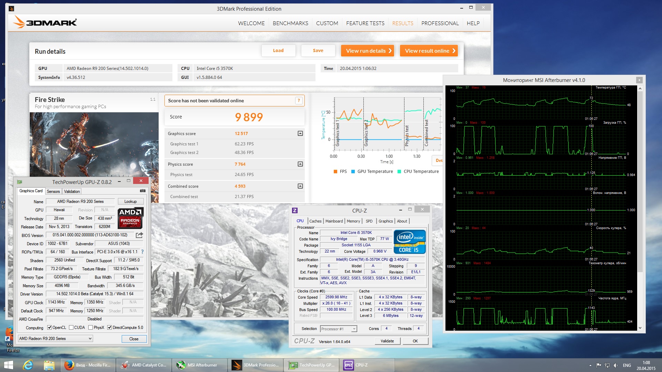Switch to AMD Catalyst taskbar window
Screen dimensions: 662x372
(x=144, y=365)
